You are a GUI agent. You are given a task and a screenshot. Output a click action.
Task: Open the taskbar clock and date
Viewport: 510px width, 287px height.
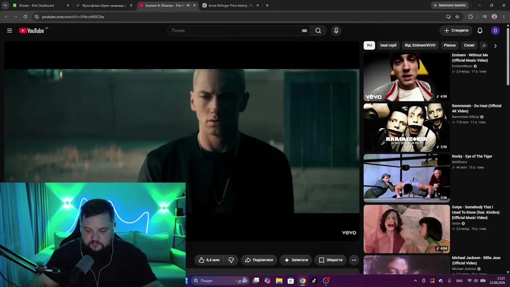click(497, 281)
